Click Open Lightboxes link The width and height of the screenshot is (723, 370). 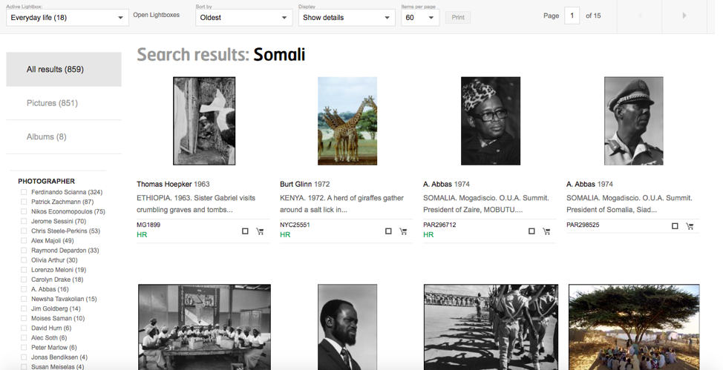[x=156, y=15]
